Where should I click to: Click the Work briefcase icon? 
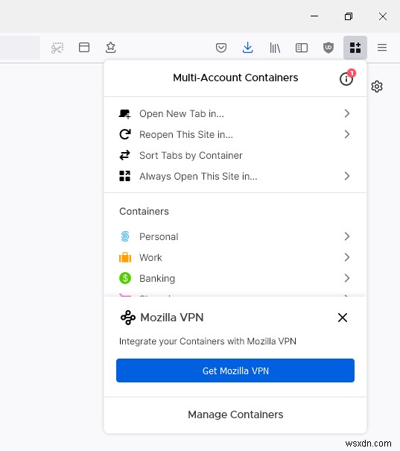coord(125,257)
